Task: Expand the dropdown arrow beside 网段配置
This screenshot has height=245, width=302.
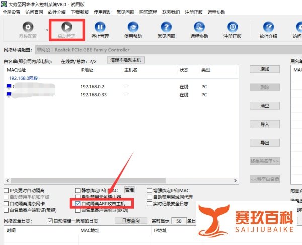Action: pyautogui.click(x=47, y=30)
